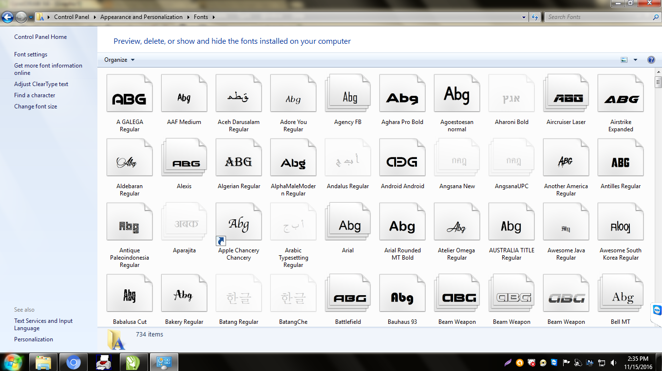Open Text Services and Input Language
This screenshot has width=662, height=371.
coord(43,324)
